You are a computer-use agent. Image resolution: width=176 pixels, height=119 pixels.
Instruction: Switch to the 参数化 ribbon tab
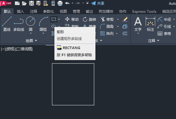point(48,12)
